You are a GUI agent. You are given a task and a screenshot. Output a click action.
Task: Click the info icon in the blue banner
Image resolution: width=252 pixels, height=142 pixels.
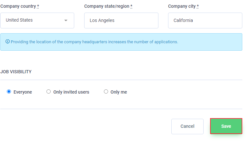(x=7, y=42)
